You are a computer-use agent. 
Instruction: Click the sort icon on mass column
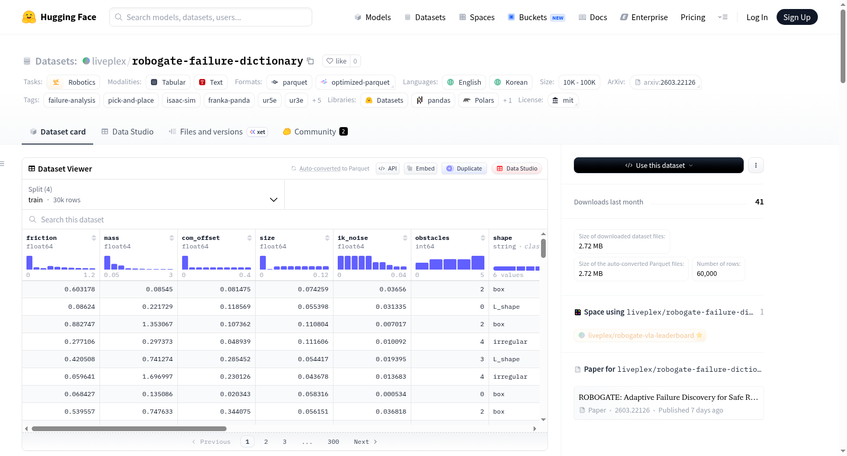point(172,238)
